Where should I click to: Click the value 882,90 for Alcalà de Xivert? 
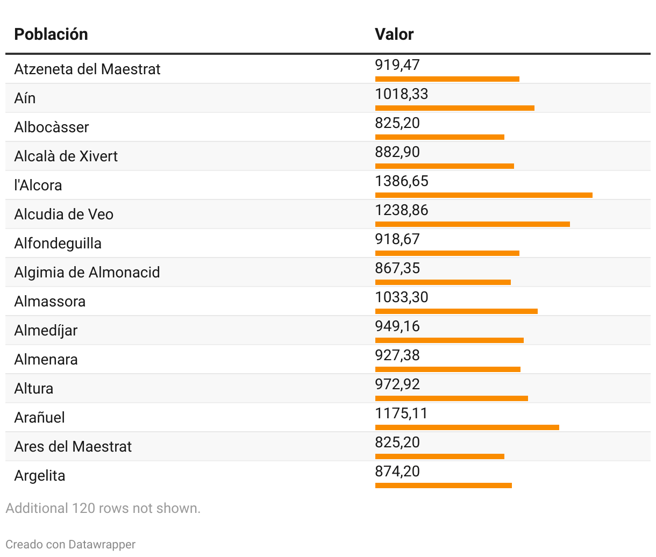[x=397, y=152]
